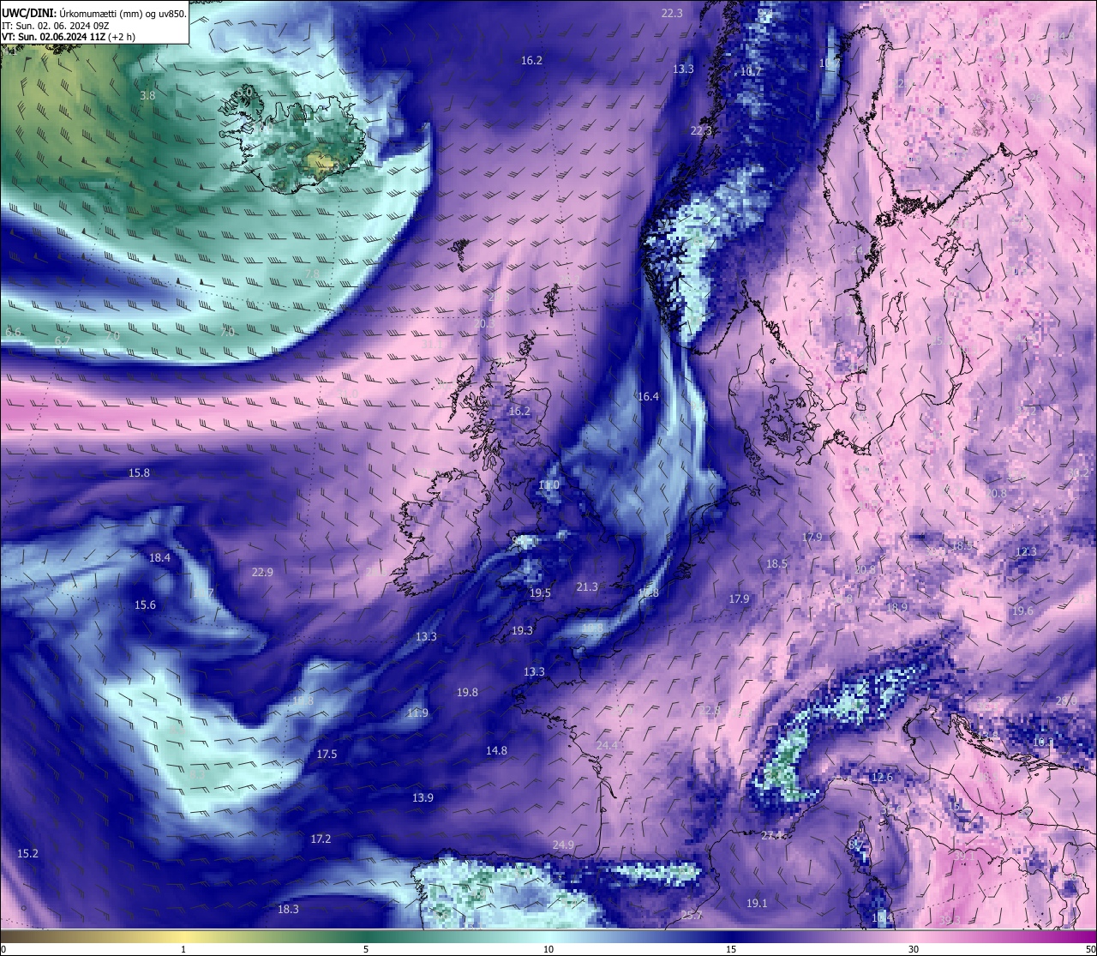Click the UWC/DINI Úrkomumætti title line
Image resolution: width=1097 pixels, height=956 pixels.
(94, 13)
